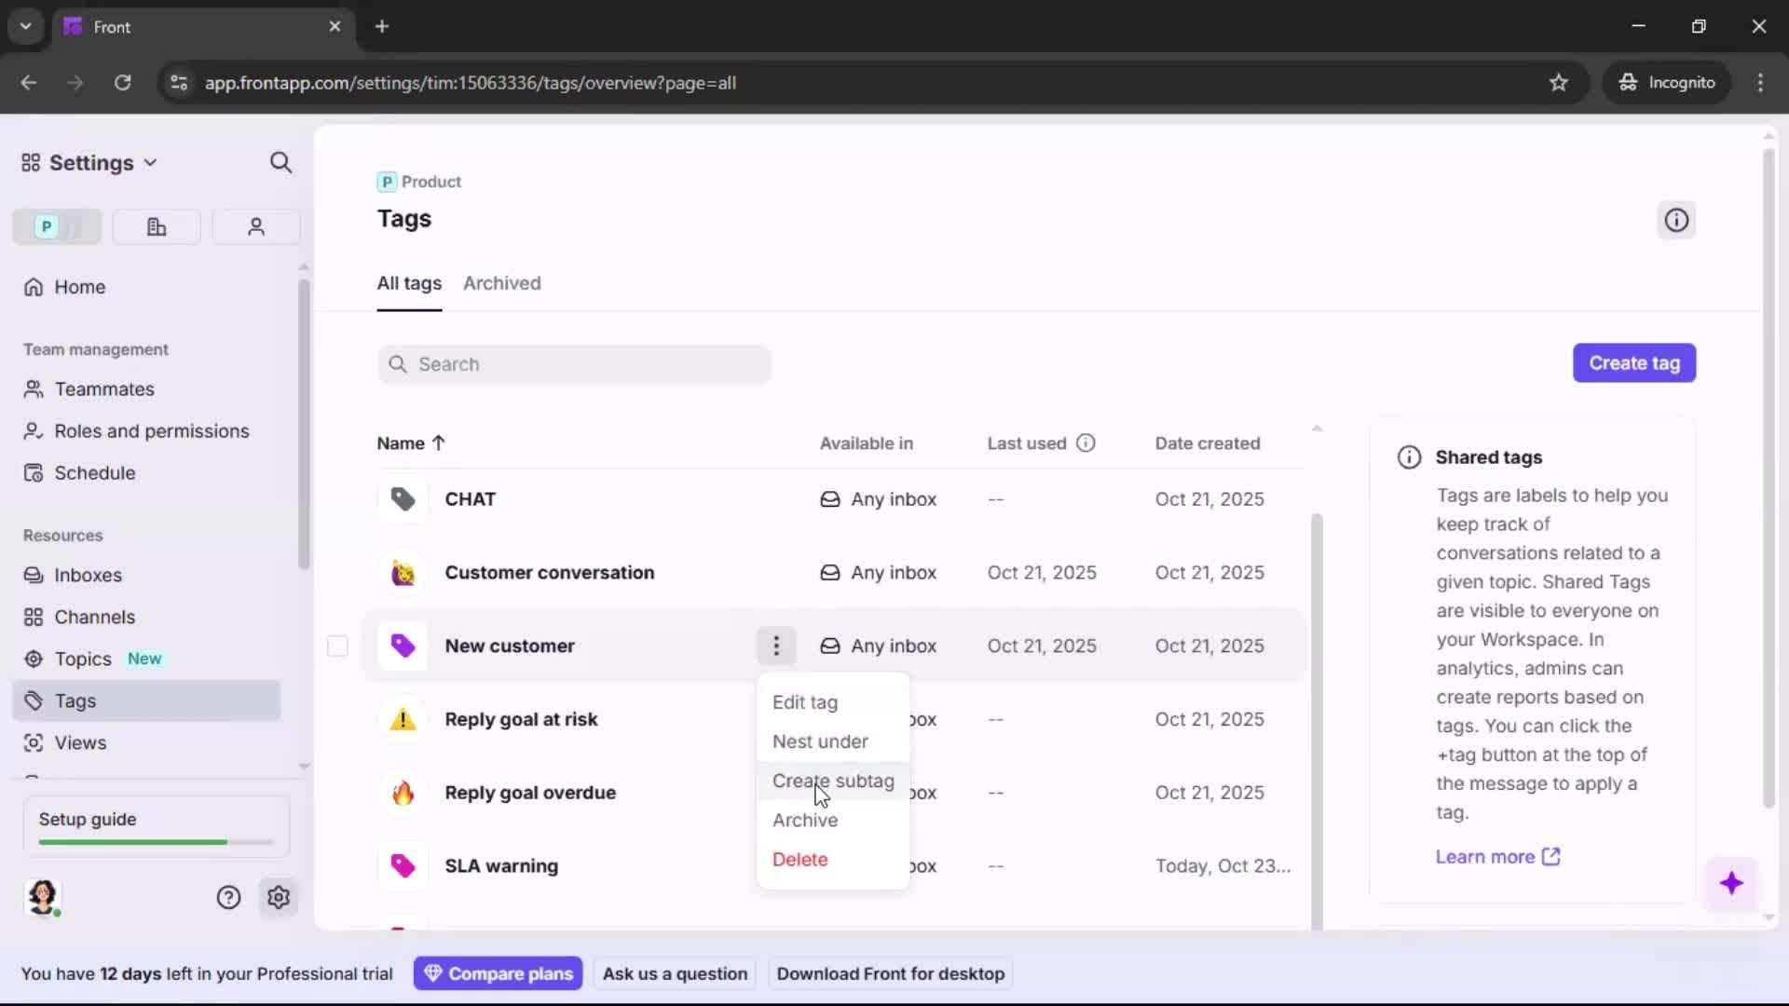The width and height of the screenshot is (1789, 1006).
Task: Select the Views section in sidebar
Action: click(x=79, y=742)
